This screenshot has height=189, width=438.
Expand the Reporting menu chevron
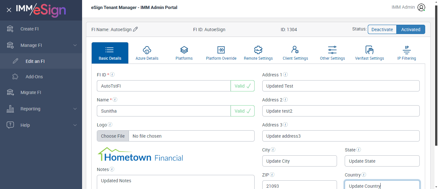coord(75,109)
